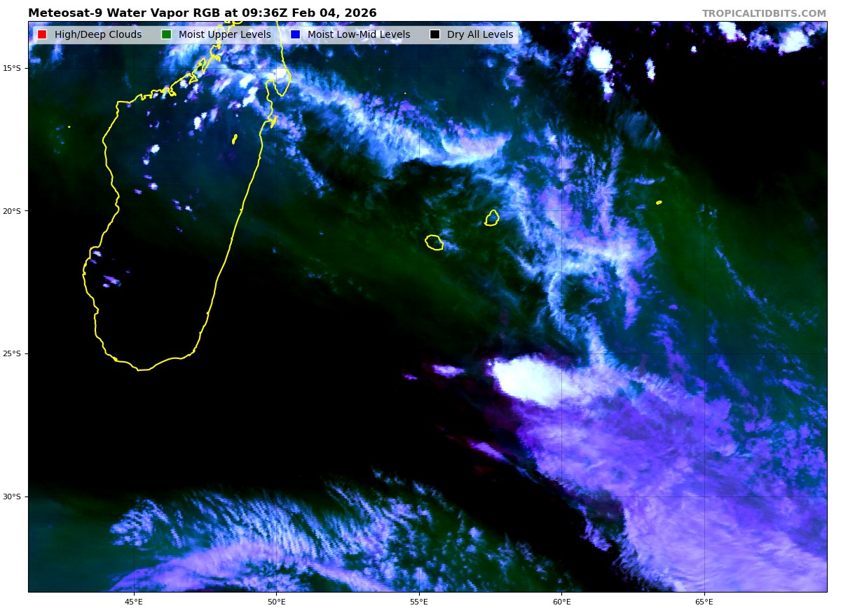Click the Meteosat-9 Water Vapor RGB title
Screen dimensions: 841x608
click(202, 13)
